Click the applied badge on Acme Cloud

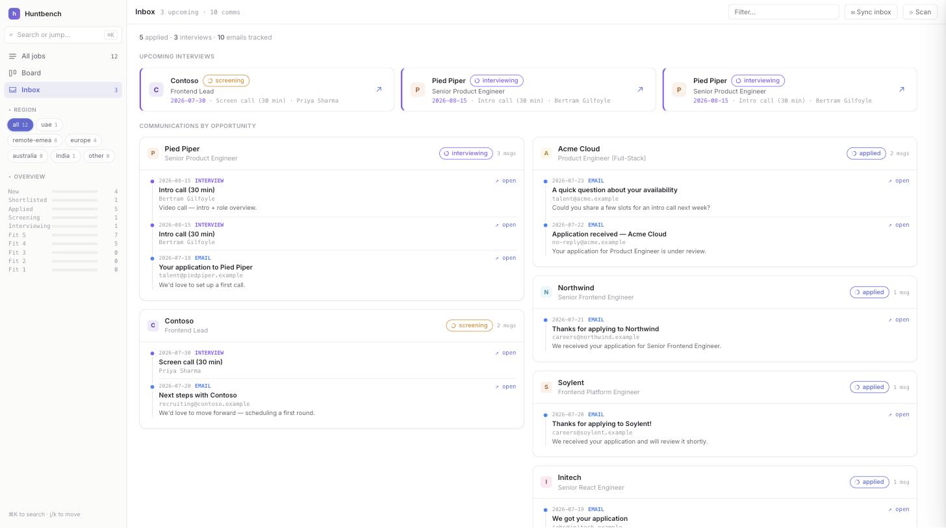tap(866, 153)
